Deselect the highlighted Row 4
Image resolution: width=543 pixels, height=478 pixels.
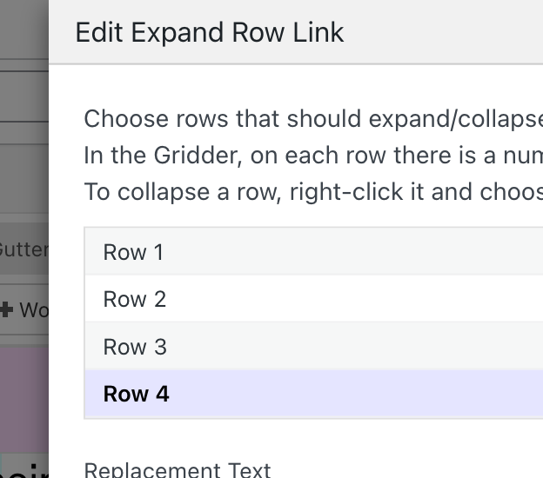(x=136, y=394)
